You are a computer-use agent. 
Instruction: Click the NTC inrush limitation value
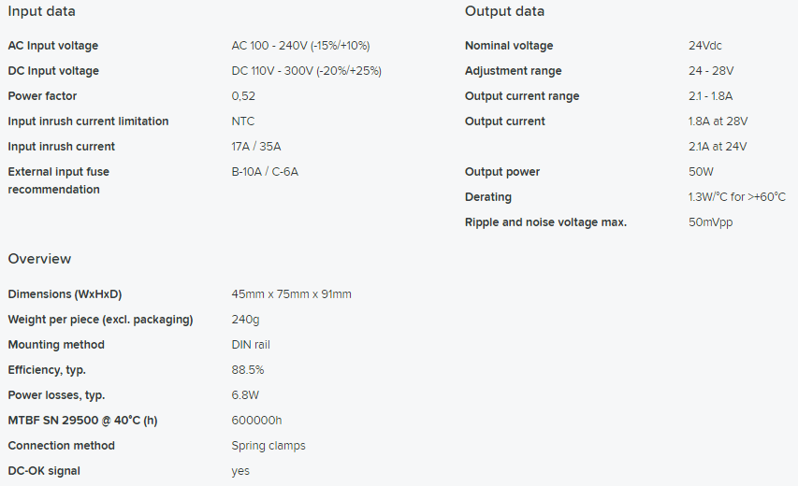pos(242,121)
